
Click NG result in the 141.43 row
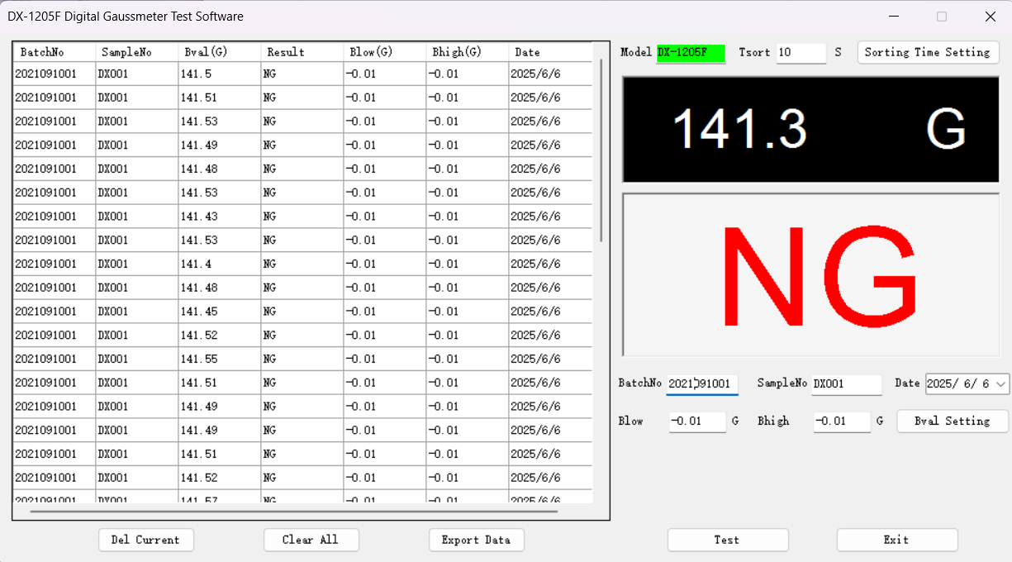coord(302,217)
